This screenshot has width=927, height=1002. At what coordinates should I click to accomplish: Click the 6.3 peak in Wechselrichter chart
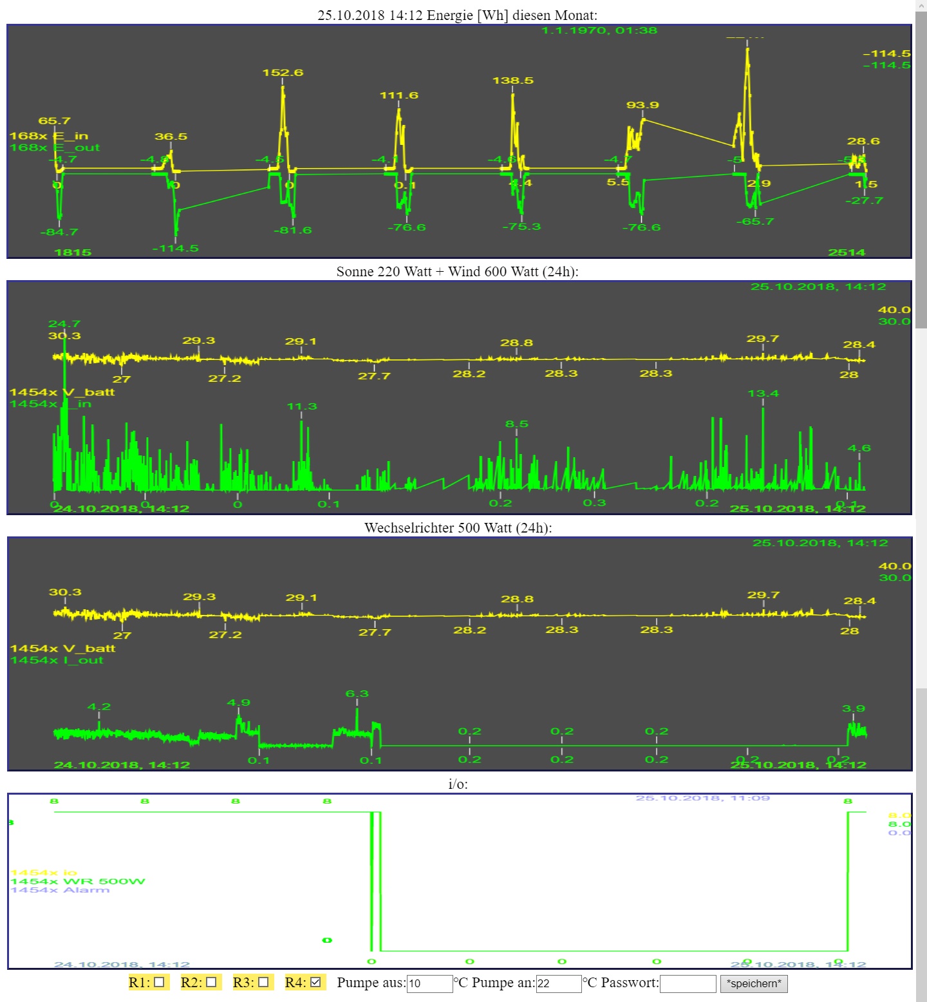(357, 694)
